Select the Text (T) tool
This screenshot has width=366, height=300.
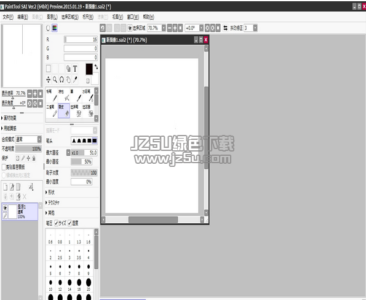click(75, 69)
